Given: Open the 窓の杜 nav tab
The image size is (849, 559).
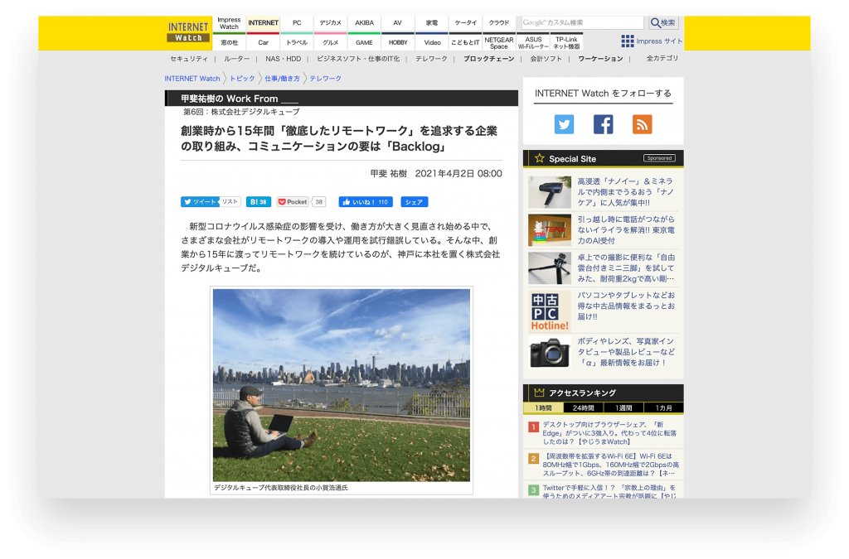Looking at the screenshot, I should (229, 42).
